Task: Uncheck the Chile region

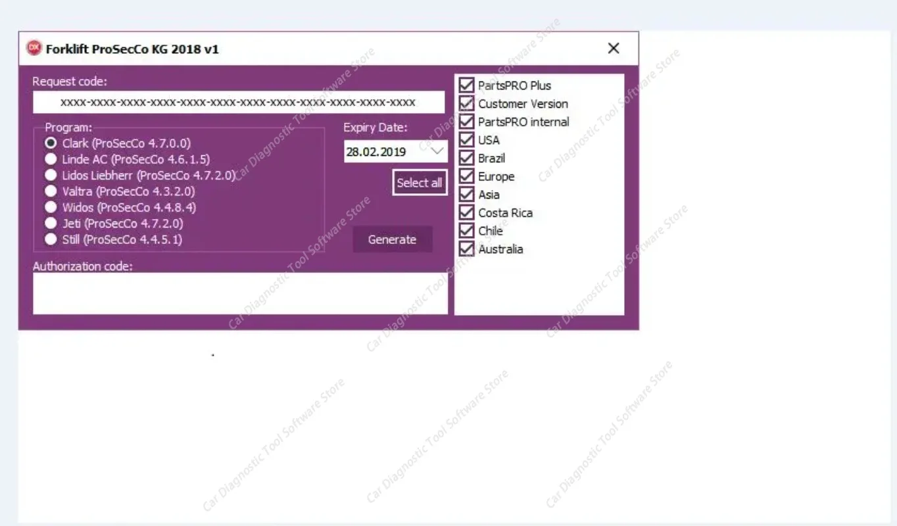Action: 466,231
